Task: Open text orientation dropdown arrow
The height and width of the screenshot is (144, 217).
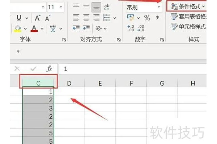Action: pos(105,29)
